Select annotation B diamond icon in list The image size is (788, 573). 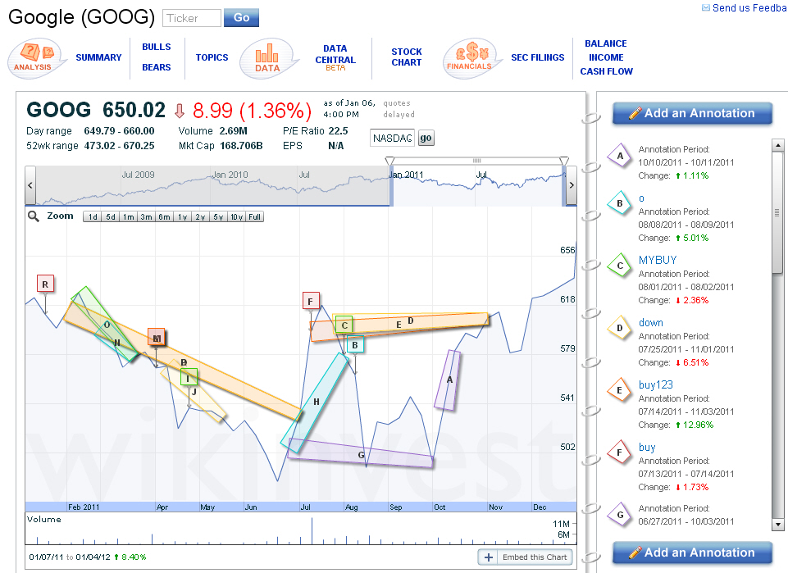[x=620, y=203]
